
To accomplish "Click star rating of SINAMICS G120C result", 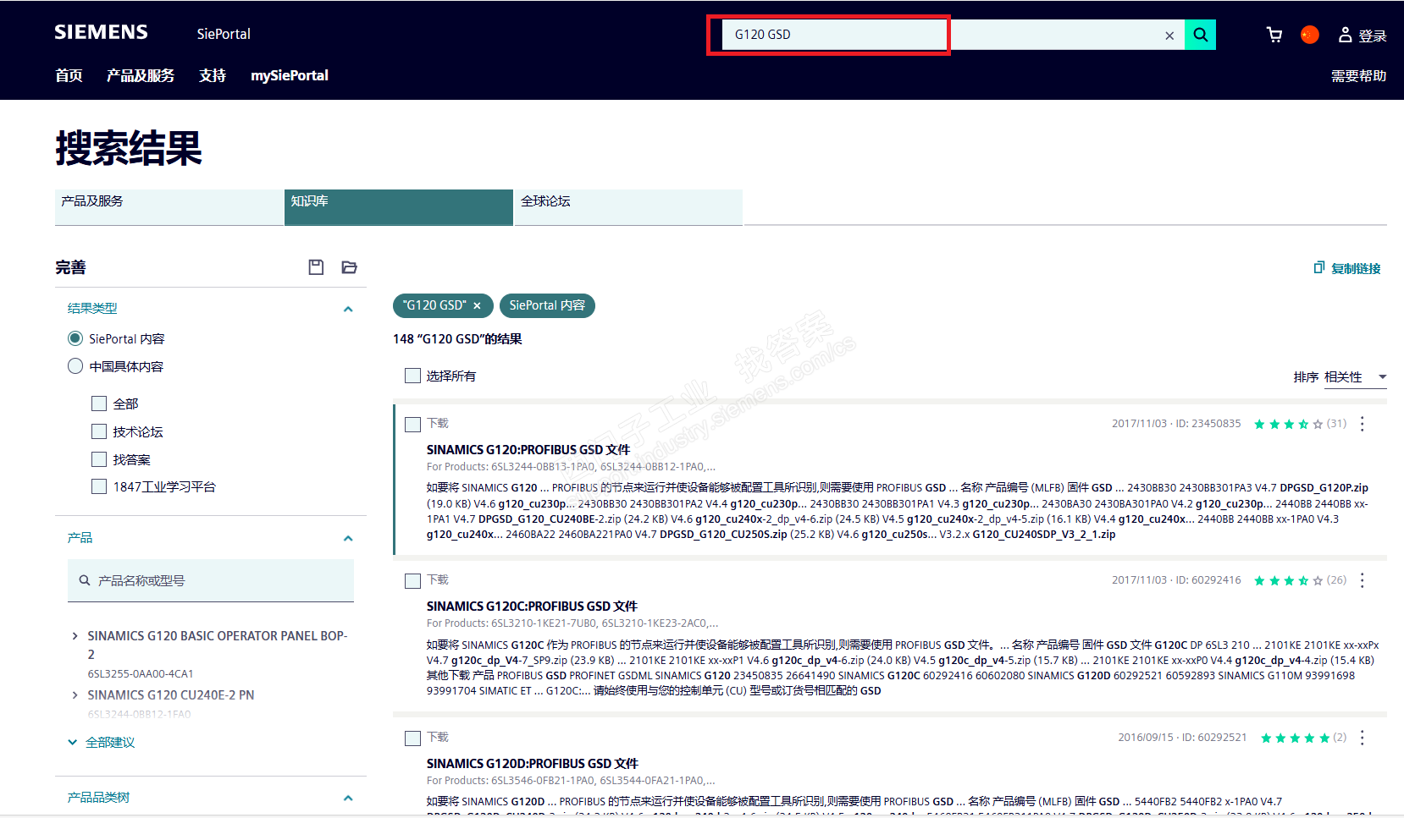I will (x=1288, y=580).
